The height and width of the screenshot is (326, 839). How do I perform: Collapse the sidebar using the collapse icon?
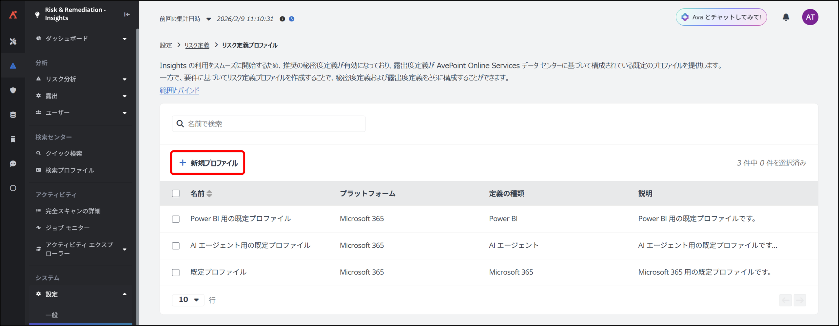pyautogui.click(x=127, y=14)
